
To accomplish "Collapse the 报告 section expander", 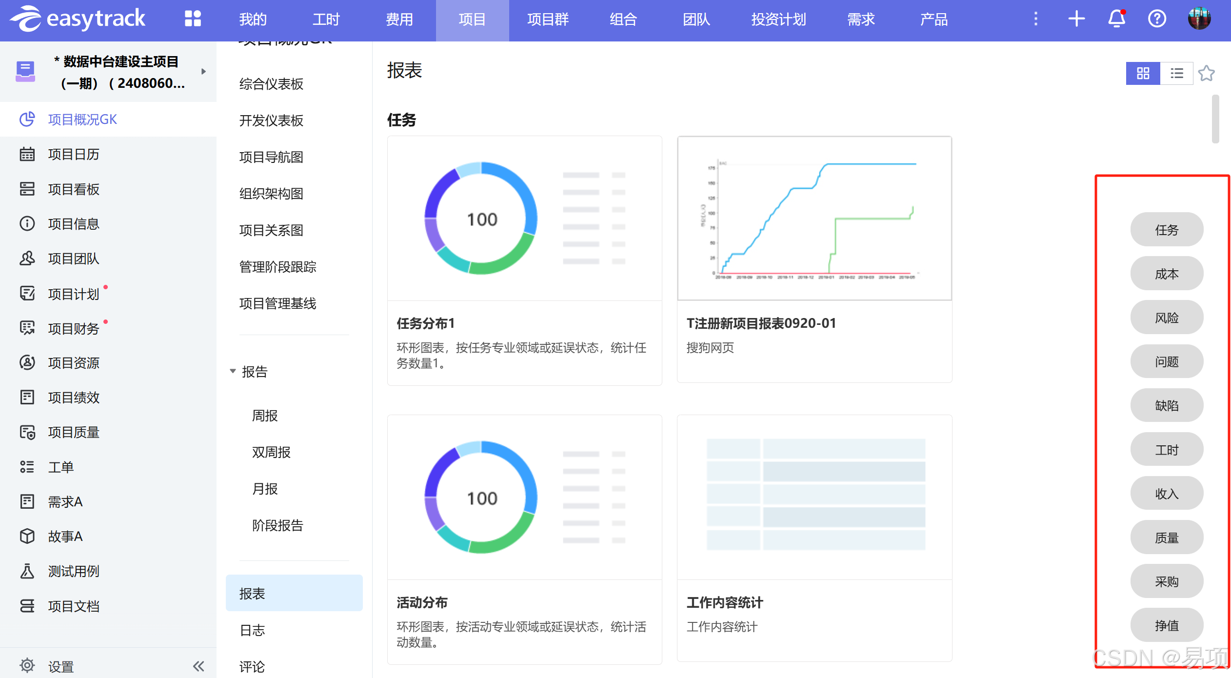I will (233, 372).
